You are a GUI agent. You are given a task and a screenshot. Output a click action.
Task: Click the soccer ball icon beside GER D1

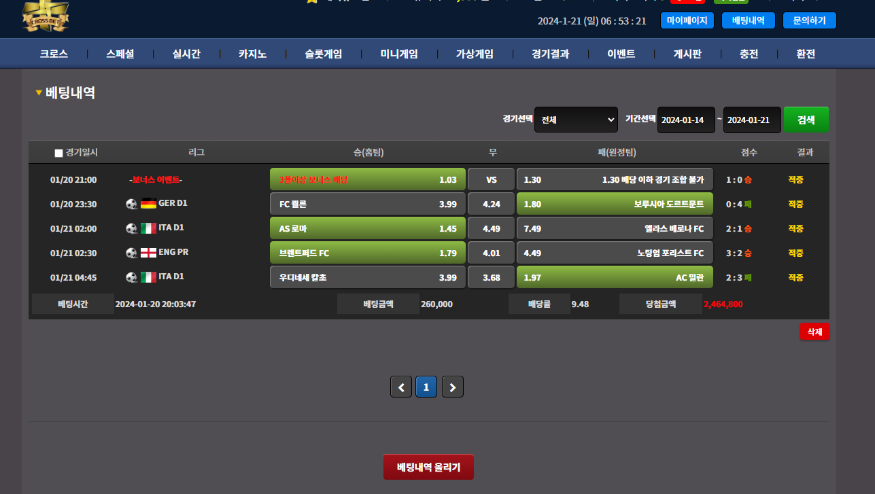[x=132, y=203]
